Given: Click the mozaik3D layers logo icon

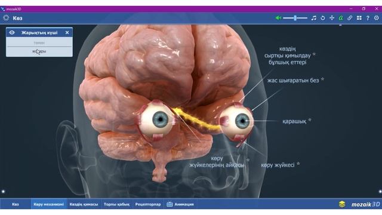Looking at the screenshot, I should tap(342, 204).
